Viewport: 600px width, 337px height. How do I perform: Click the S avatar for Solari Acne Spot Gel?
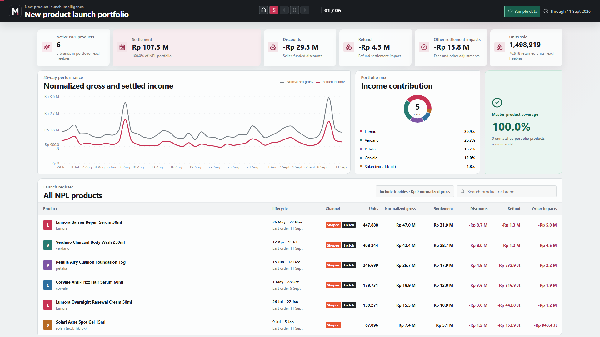[48, 325]
